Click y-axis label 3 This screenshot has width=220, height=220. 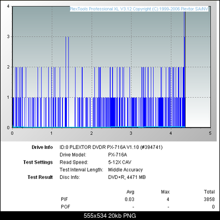(8, 37)
